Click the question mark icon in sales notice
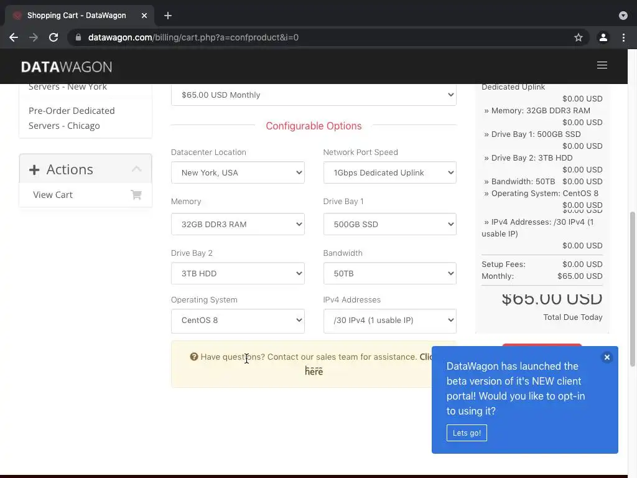 click(x=194, y=357)
